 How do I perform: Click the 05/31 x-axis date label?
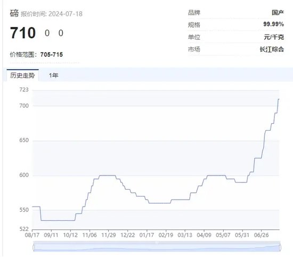242,235
